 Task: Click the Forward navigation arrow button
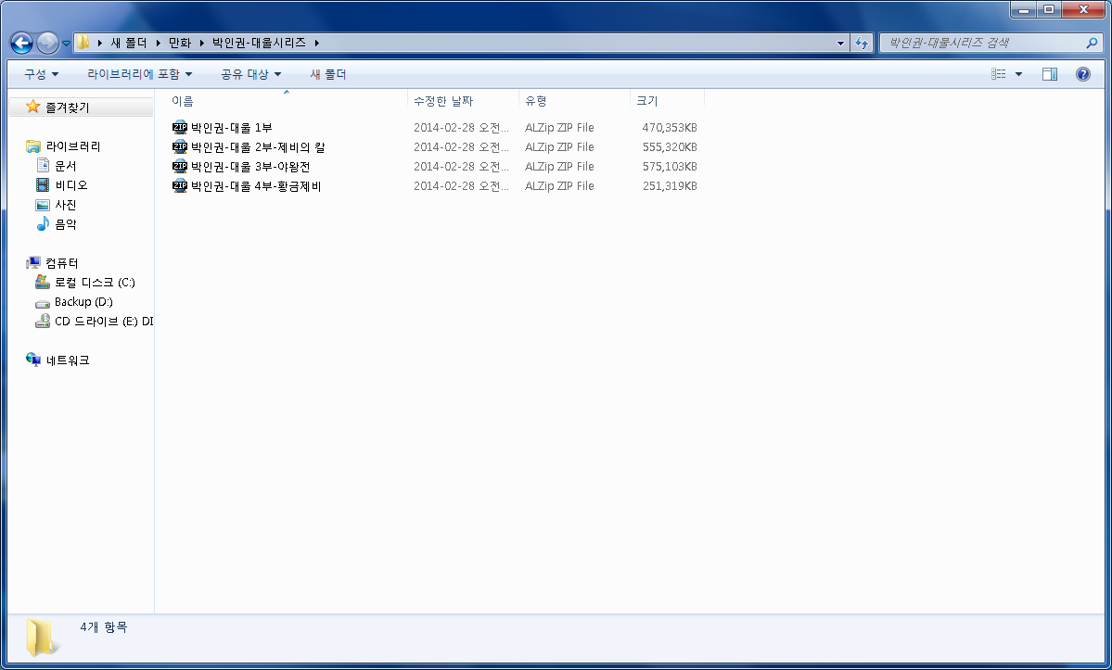[x=47, y=43]
